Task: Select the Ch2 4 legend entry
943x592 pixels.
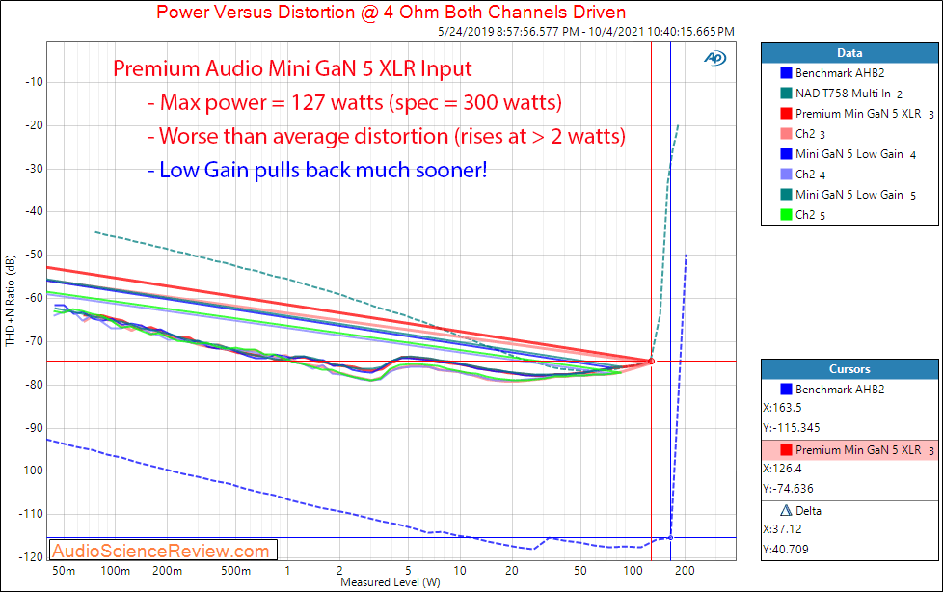Action: (810, 174)
